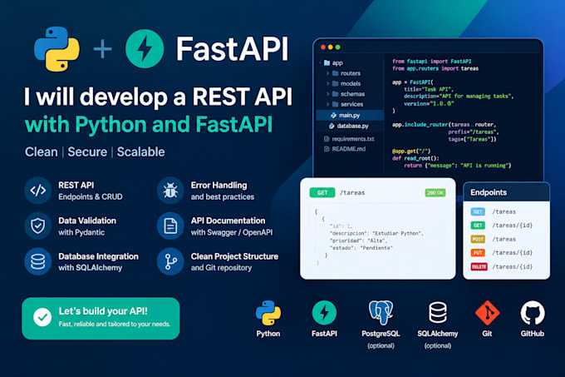Click the Let's build your API button

(101, 318)
